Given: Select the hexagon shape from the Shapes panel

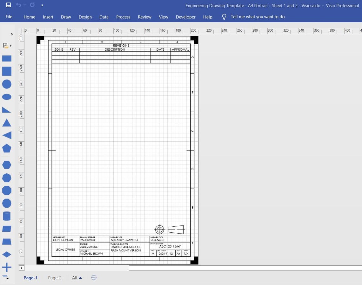Looking at the screenshot, I should 7,165.
